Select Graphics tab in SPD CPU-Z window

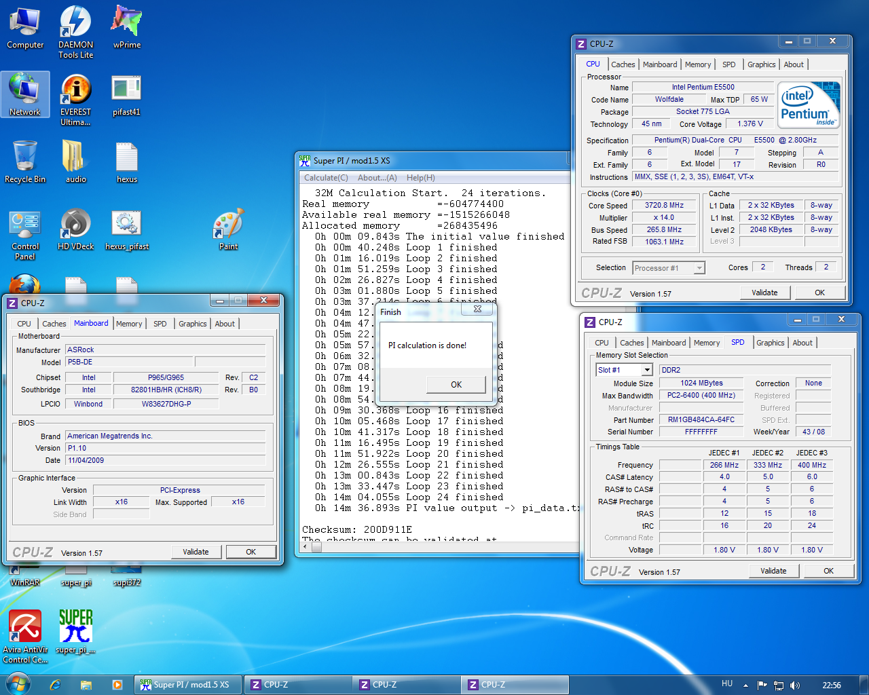pyautogui.click(x=771, y=343)
